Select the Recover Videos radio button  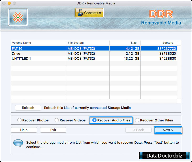(x=57, y=120)
